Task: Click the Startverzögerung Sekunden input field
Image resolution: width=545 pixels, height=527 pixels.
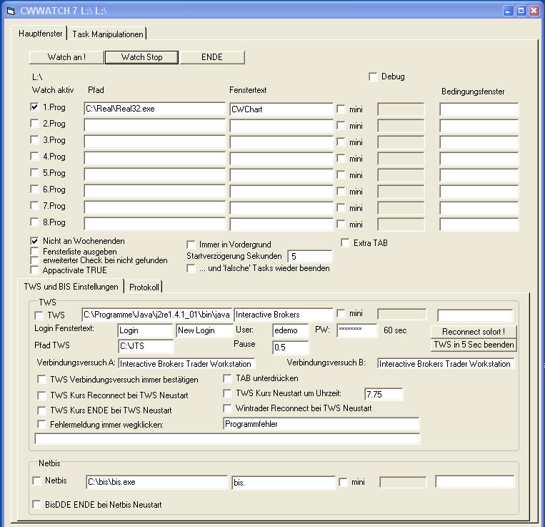Action: pos(309,256)
